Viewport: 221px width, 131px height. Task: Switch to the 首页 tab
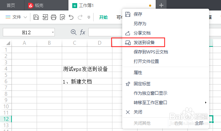click(11, 5)
